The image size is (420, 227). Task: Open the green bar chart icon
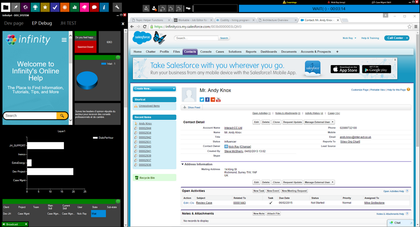[x=75, y=7]
